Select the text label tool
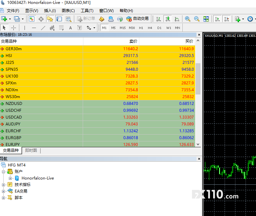This screenshot has width=256, height=216. (79, 28)
